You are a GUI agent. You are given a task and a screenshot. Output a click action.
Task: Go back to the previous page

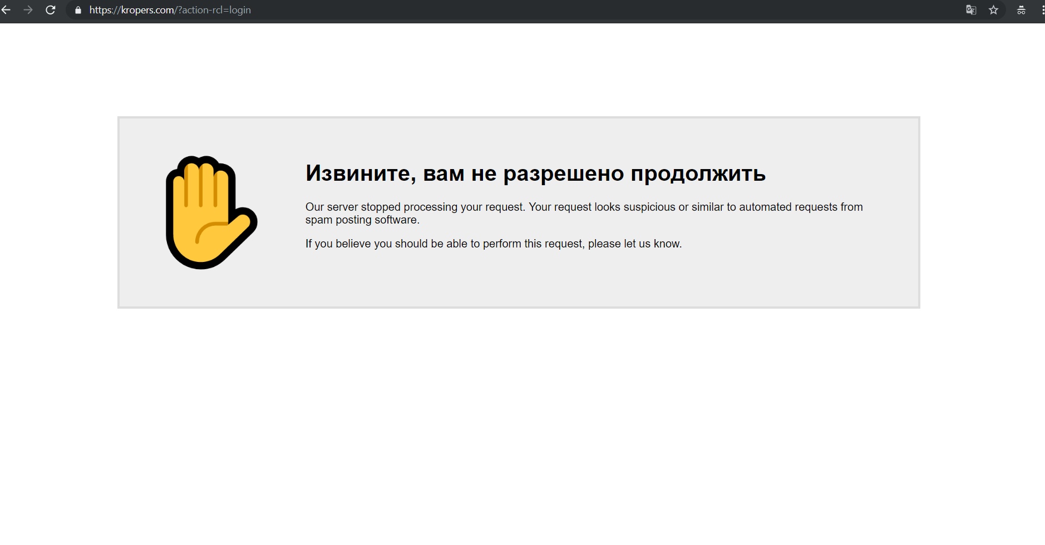click(6, 10)
